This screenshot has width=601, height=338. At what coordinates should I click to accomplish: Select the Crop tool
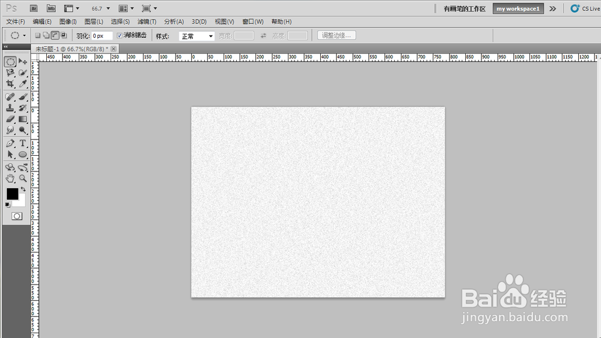[x=10, y=84]
